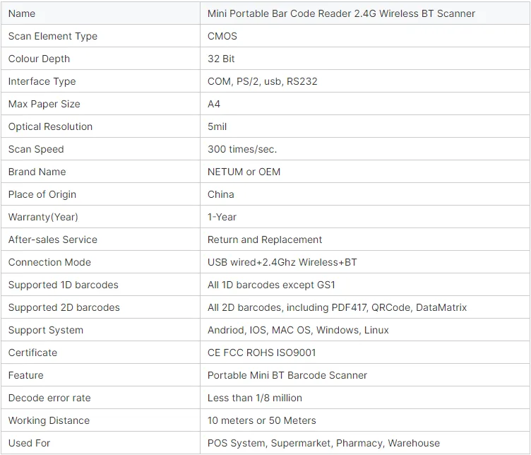Select the 32 Bit value
This screenshot has width=531, height=455.
point(221,59)
